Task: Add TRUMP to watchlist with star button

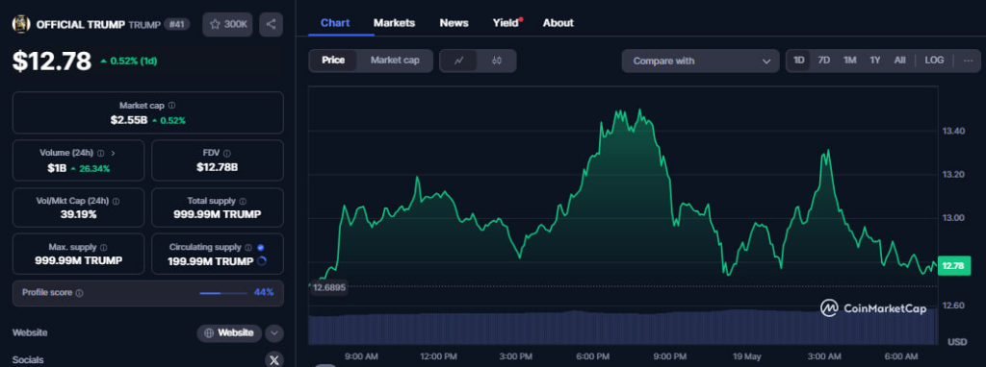Action: point(227,24)
